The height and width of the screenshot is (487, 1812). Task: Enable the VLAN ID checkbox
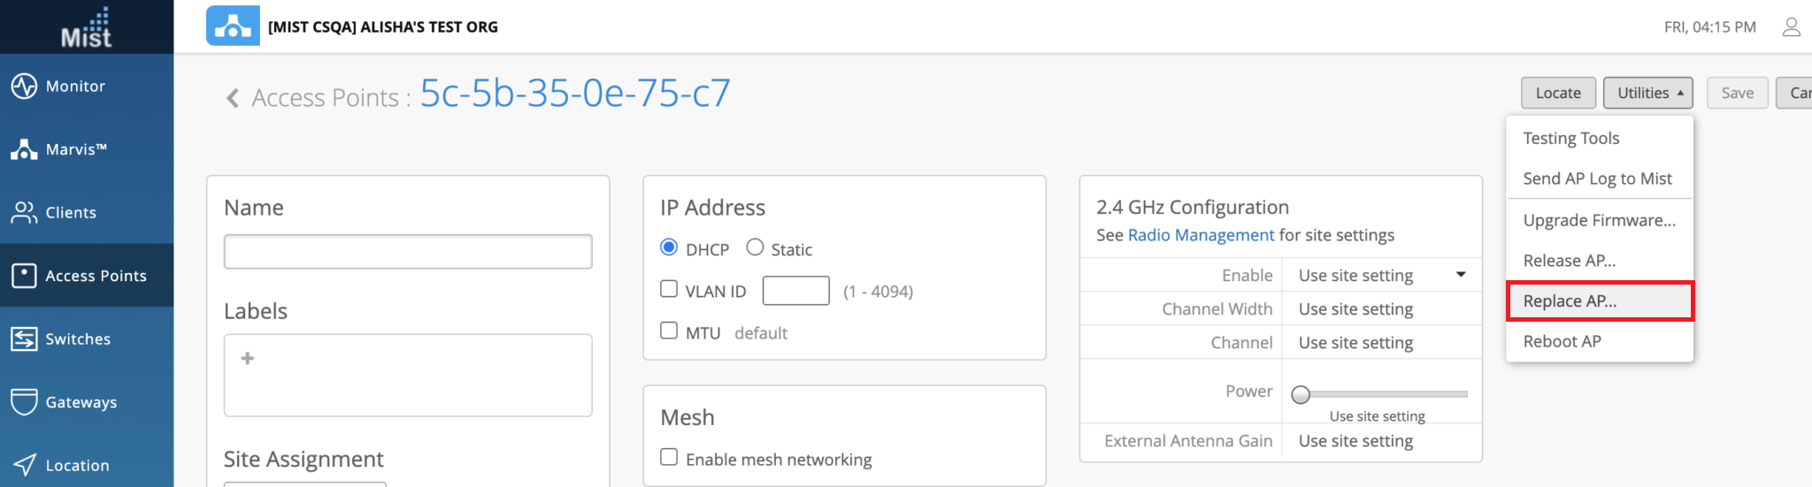click(670, 289)
